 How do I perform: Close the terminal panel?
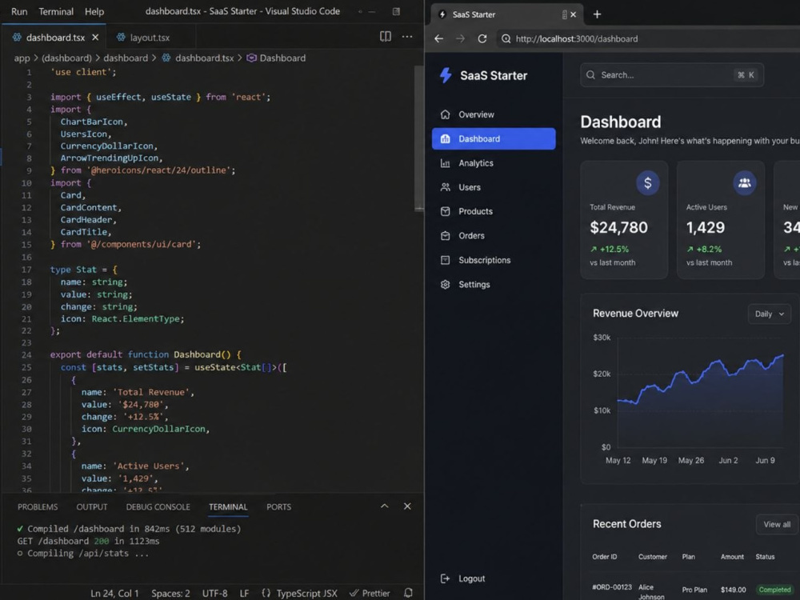click(407, 506)
